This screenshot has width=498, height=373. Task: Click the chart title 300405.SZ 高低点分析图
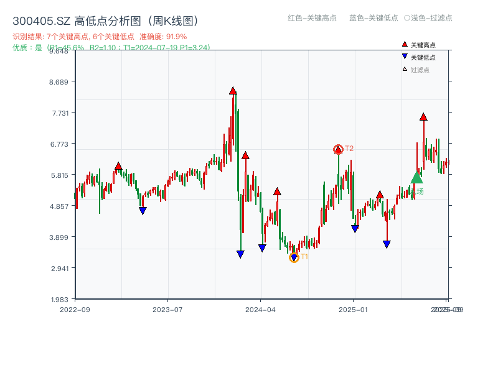click(106, 19)
